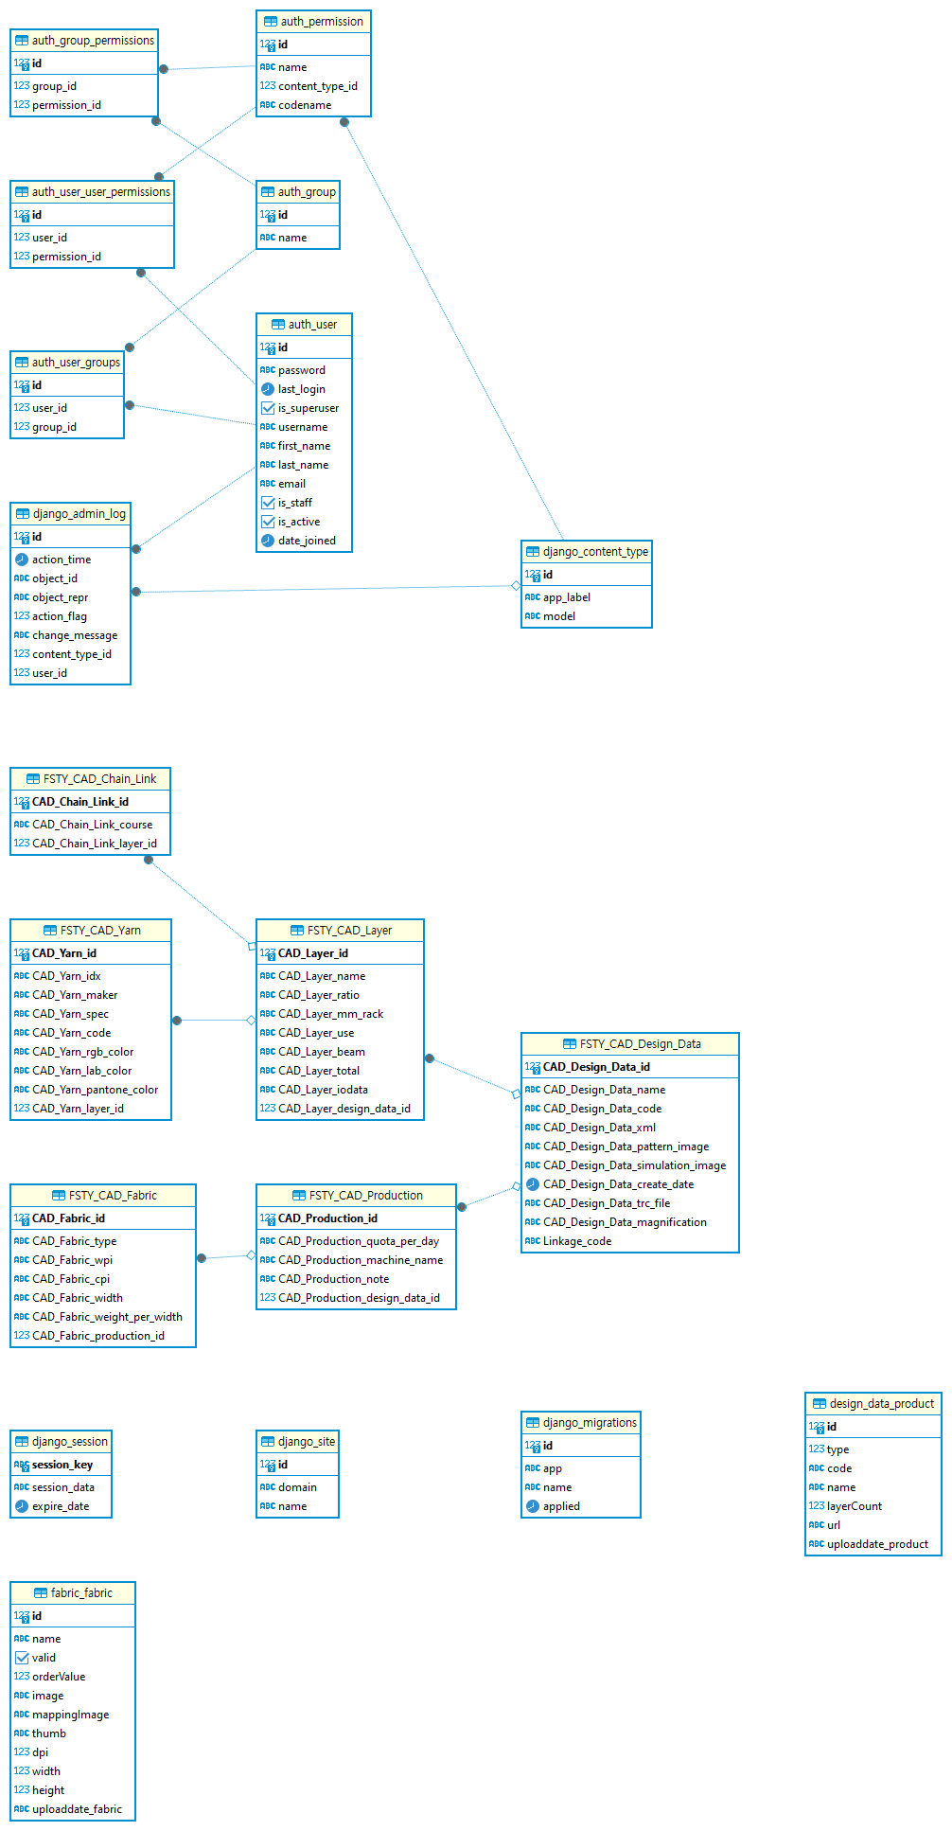Click the is_staff checkbox icon
The height and width of the screenshot is (1831, 952).
coord(268,503)
